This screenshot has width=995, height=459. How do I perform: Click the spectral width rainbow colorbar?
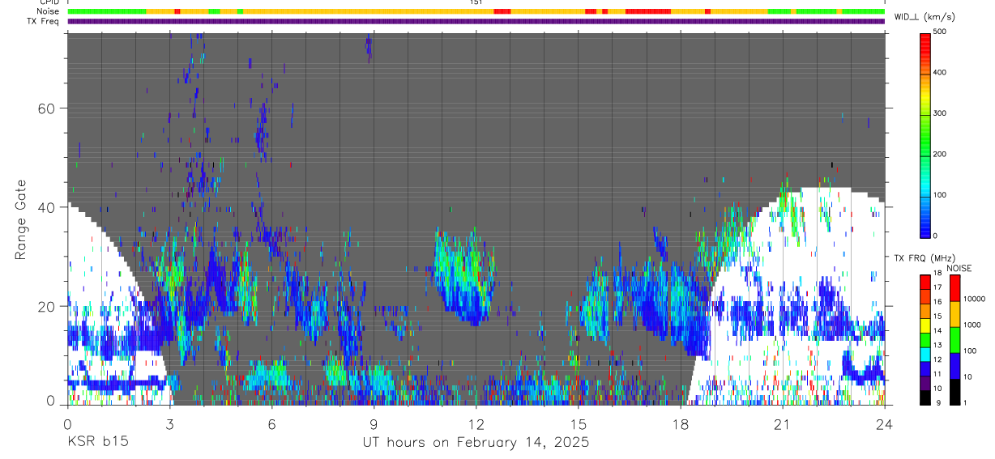tap(925, 134)
